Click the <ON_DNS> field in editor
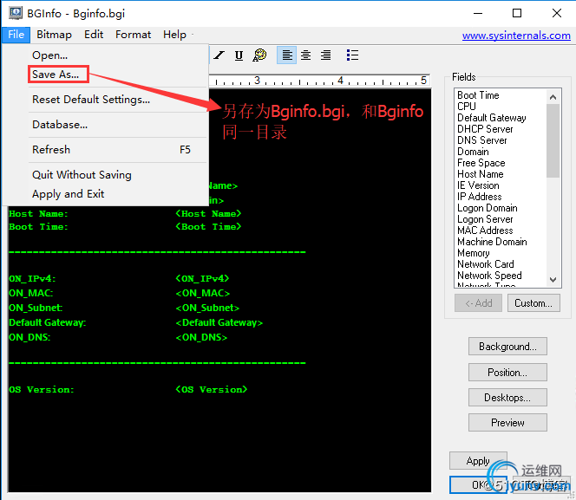This screenshot has width=576, height=500. point(201,337)
